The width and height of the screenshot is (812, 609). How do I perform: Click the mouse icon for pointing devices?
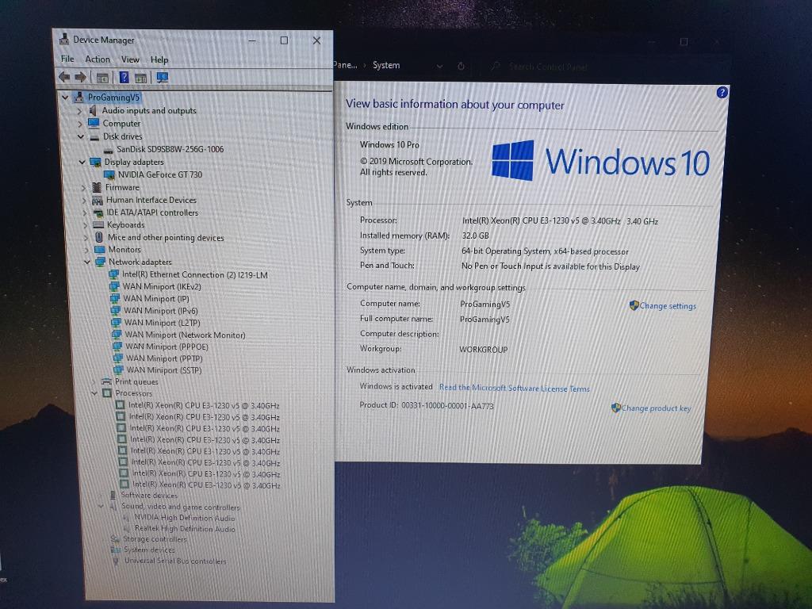tap(99, 237)
